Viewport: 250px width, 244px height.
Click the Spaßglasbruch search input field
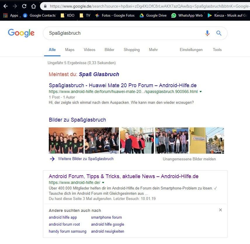click(124, 33)
